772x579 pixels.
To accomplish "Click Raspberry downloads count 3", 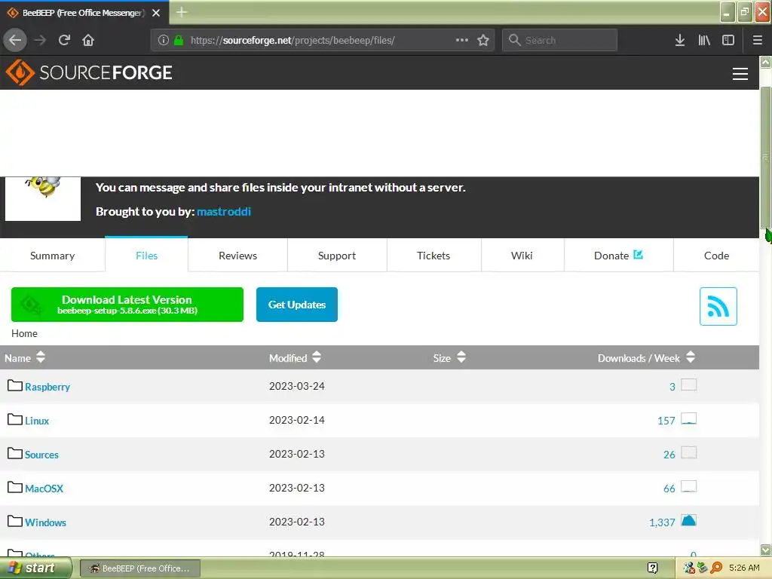I will click(672, 387).
